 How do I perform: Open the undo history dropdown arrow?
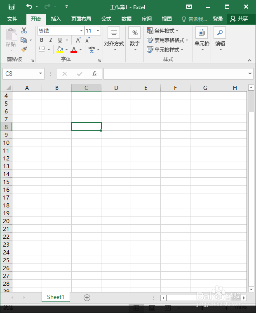pyautogui.click(x=37, y=7)
